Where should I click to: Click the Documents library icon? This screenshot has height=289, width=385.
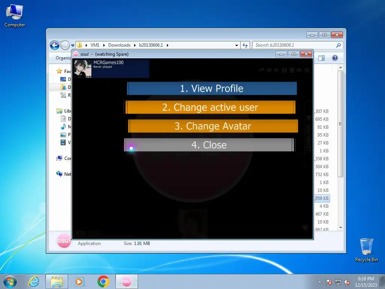[63, 119]
